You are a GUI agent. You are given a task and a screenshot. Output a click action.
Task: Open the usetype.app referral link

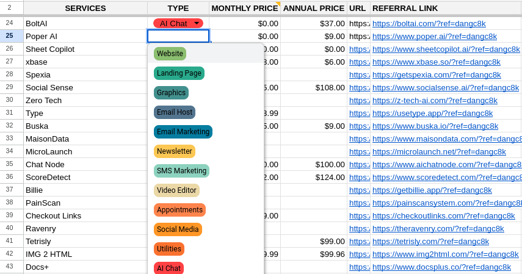432,113
